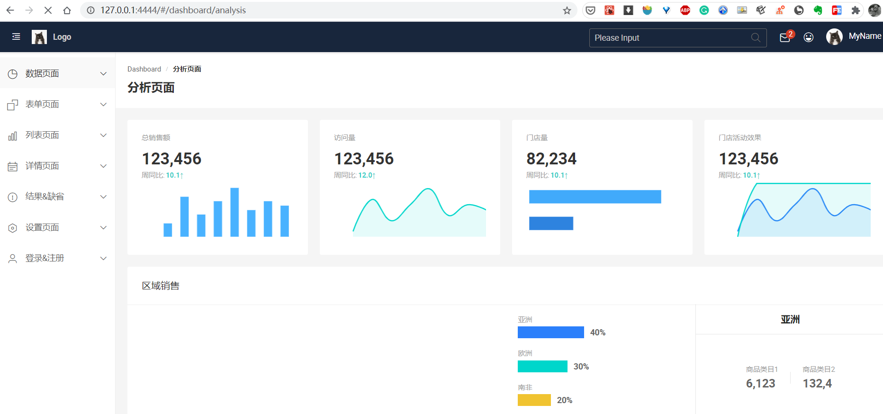Stop page loading with the X button
This screenshot has width=883, height=414.
48,10
